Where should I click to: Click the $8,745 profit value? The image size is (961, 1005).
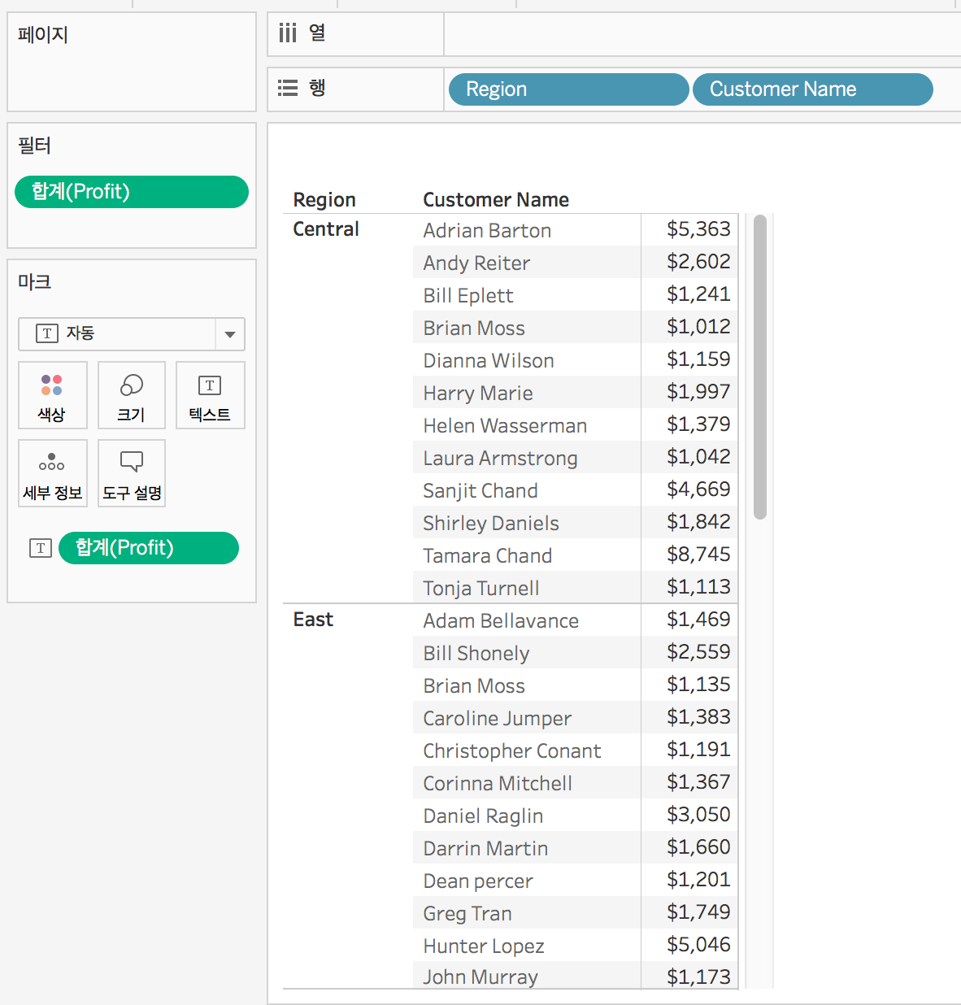coord(698,555)
